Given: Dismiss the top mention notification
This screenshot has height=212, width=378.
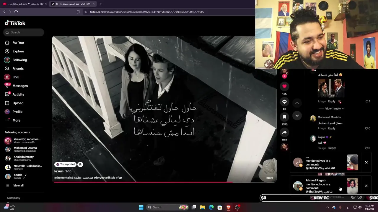Looking at the screenshot, I should pos(366,163).
